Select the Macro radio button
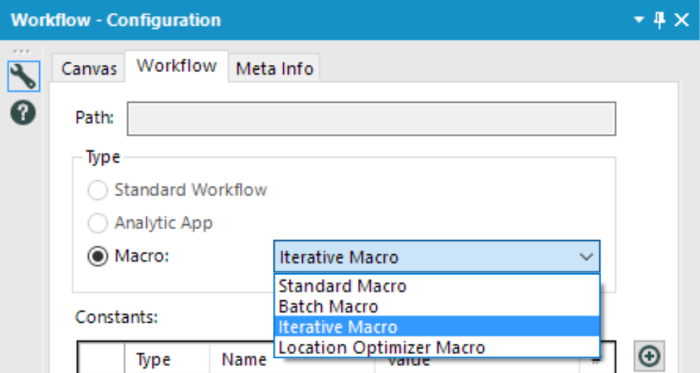This screenshot has width=700, height=373. [x=98, y=256]
